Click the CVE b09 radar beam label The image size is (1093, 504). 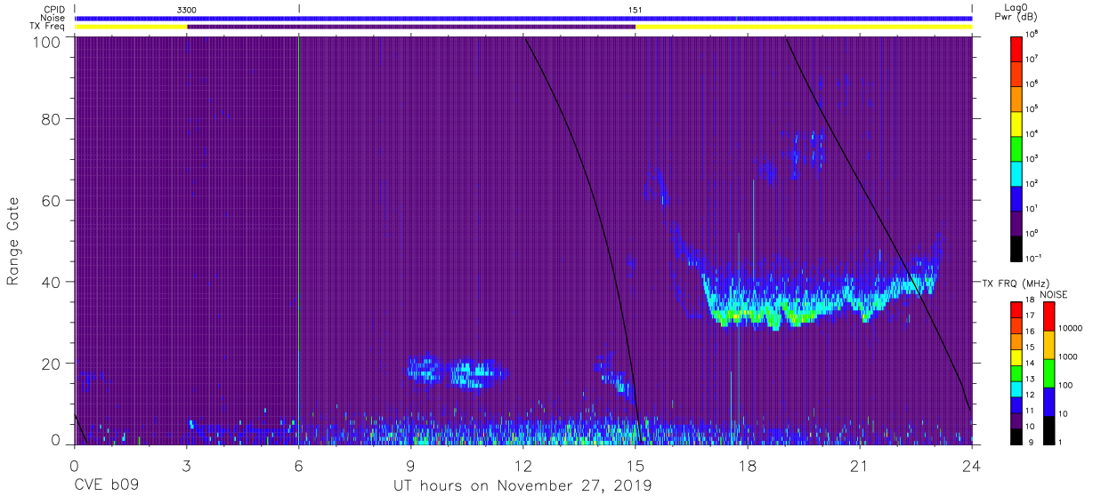107,486
